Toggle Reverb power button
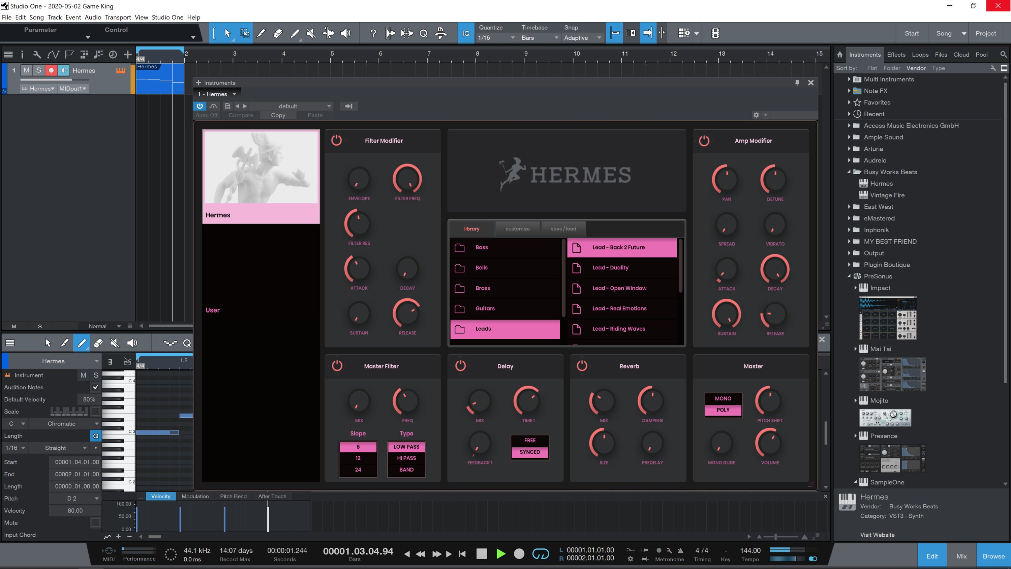The height and width of the screenshot is (569, 1011). coord(582,366)
